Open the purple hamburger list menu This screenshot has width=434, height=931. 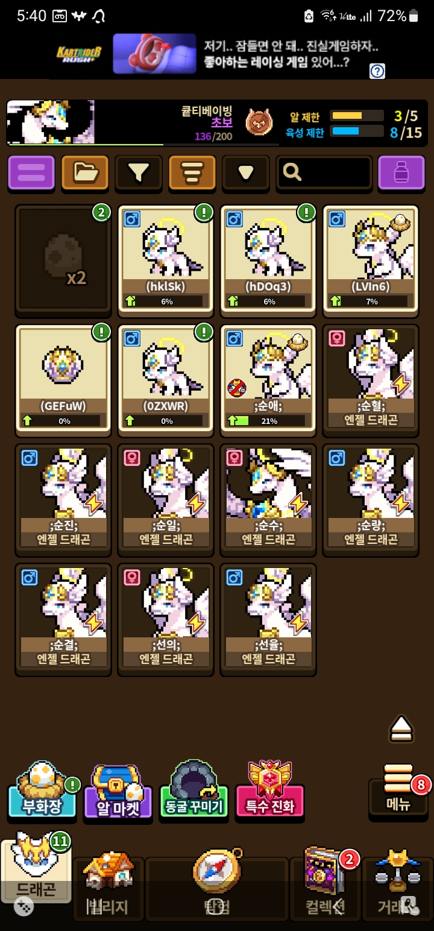coord(31,173)
